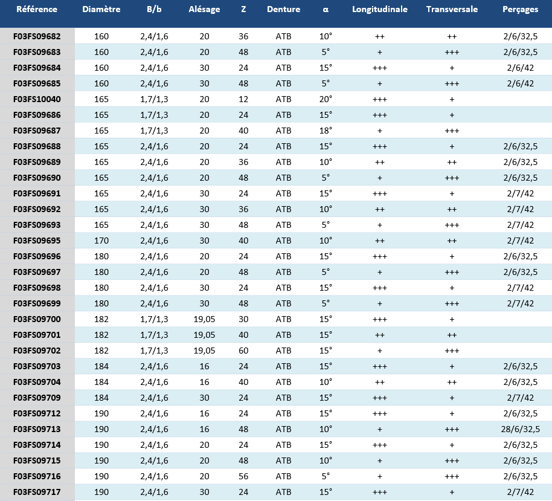
Task: Click diameter 170 in row F03FS09695
Action: pyautogui.click(x=101, y=241)
